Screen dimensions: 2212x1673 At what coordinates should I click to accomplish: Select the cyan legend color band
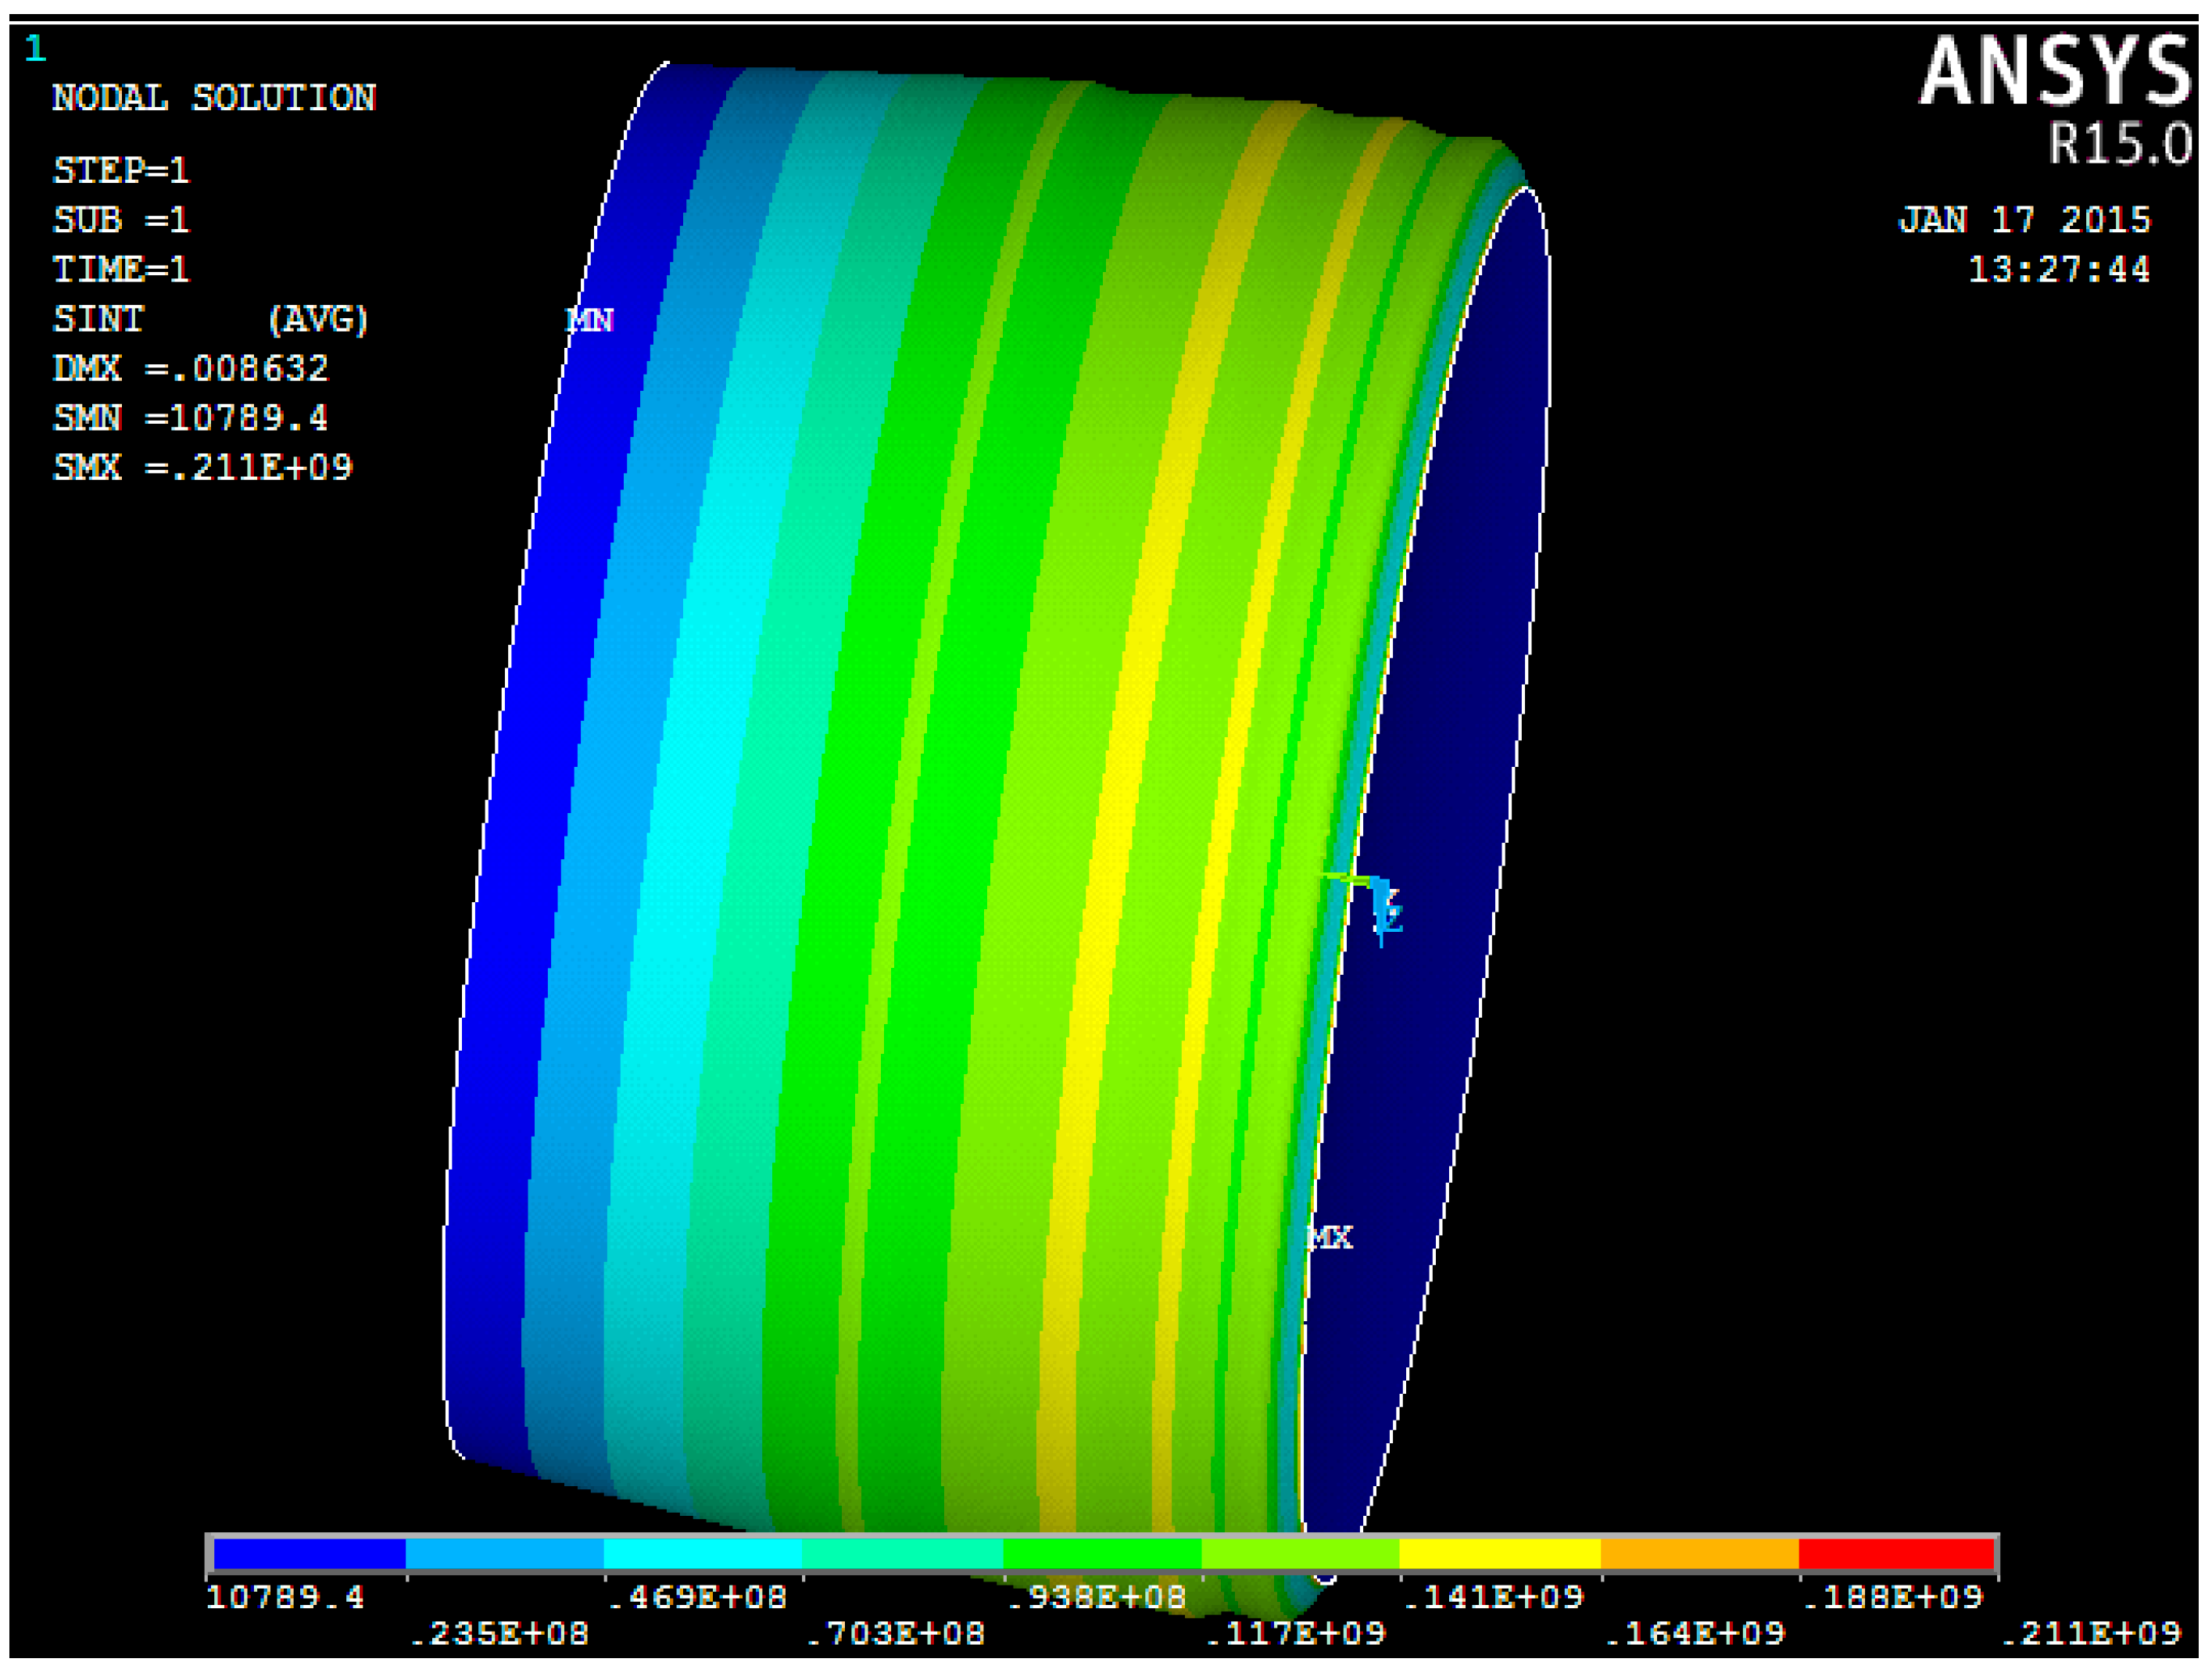click(703, 1554)
